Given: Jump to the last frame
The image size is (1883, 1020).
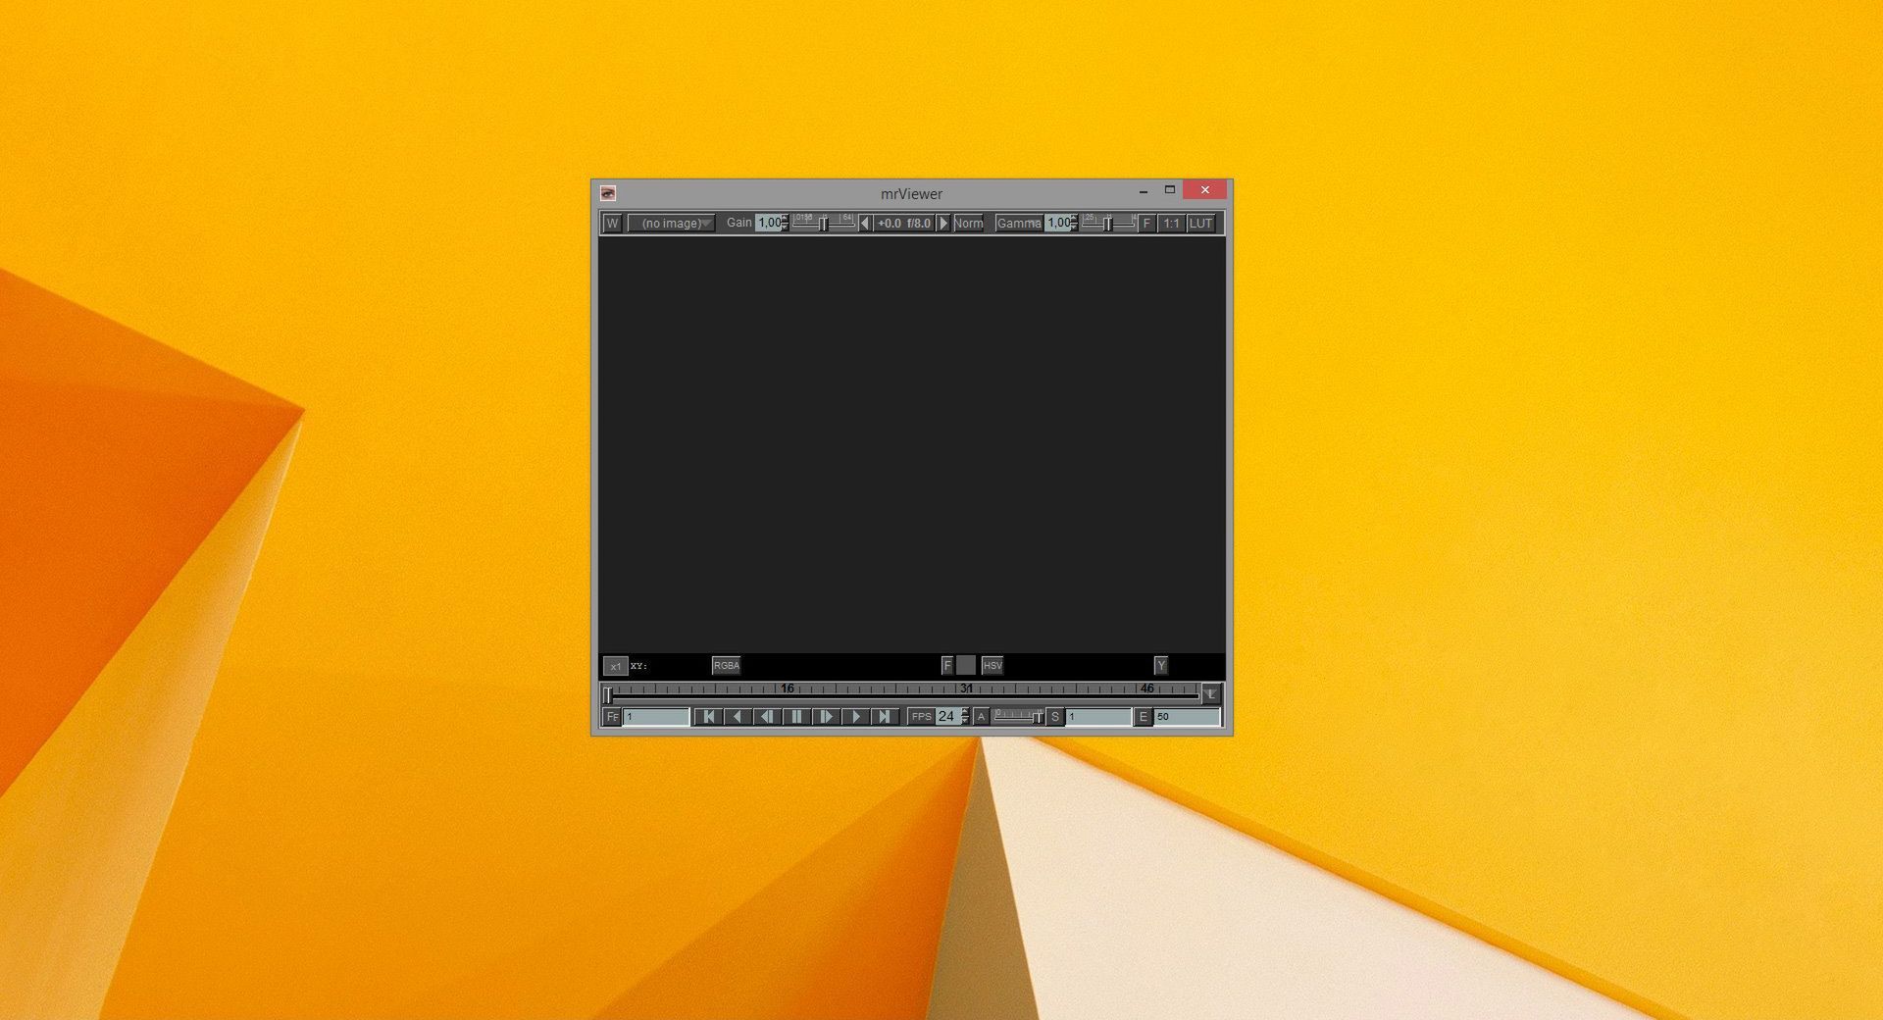Looking at the screenshot, I should (x=886, y=716).
